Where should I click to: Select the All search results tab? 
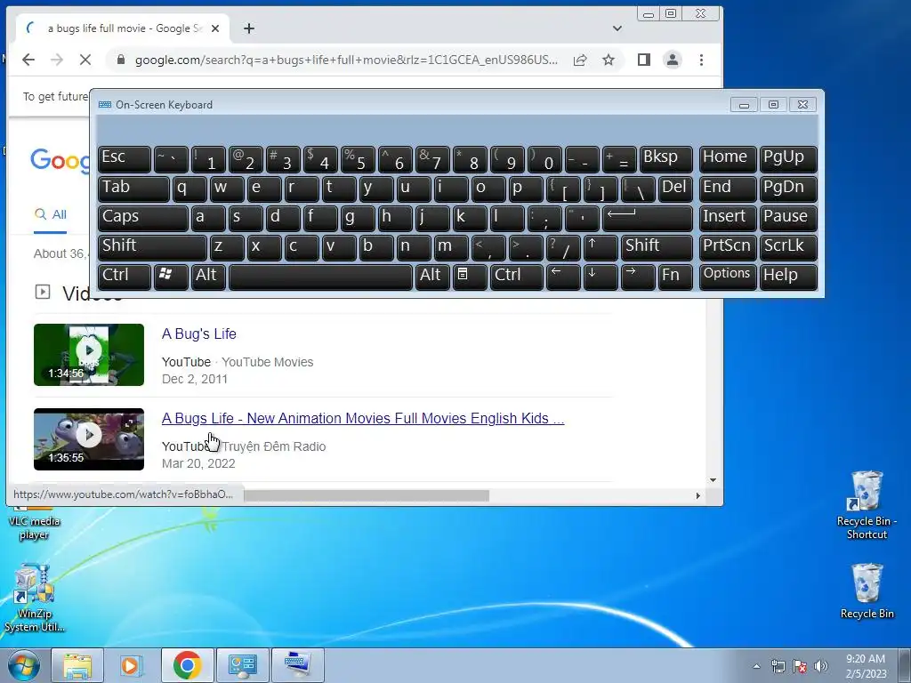click(x=51, y=214)
